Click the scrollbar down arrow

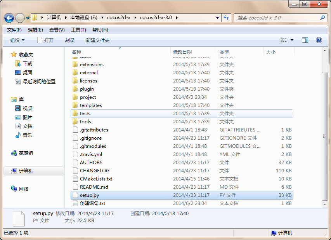click(x=325, y=205)
